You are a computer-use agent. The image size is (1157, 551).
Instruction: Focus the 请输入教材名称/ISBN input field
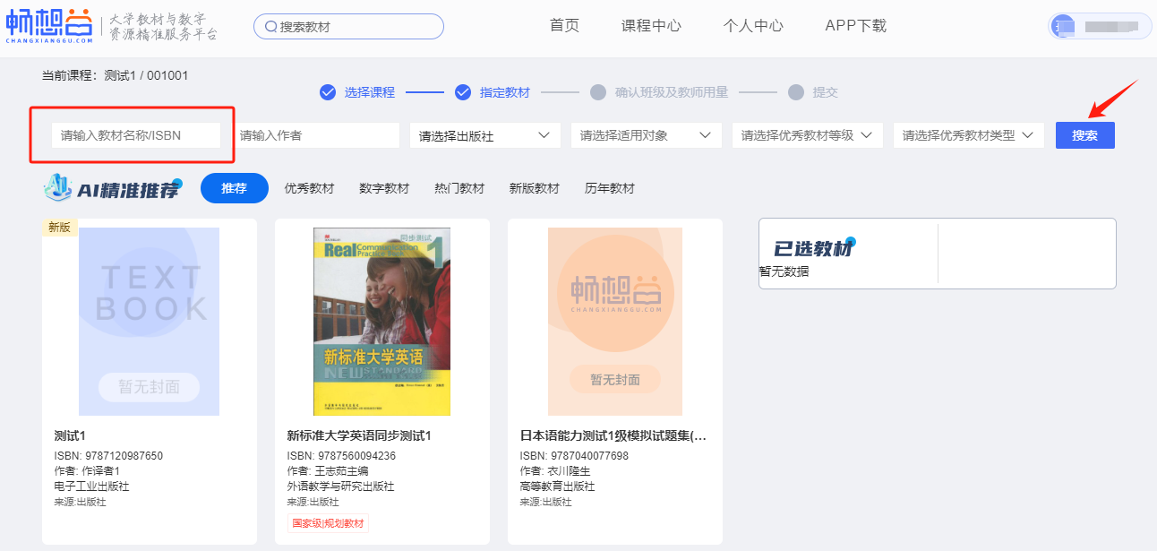pyautogui.click(x=135, y=135)
